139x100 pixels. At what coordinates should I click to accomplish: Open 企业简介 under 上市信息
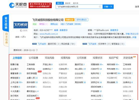tap(14, 69)
